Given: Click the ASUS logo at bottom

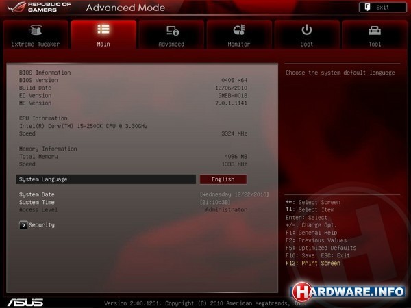Looking at the screenshot, I should [25, 302].
